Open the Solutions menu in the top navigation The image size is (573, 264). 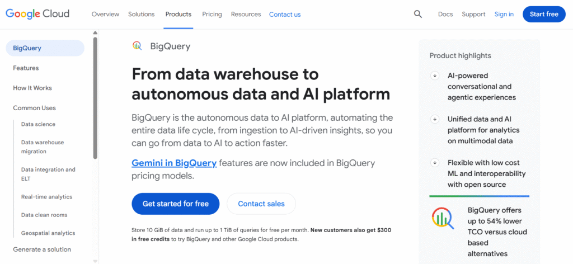coord(141,14)
